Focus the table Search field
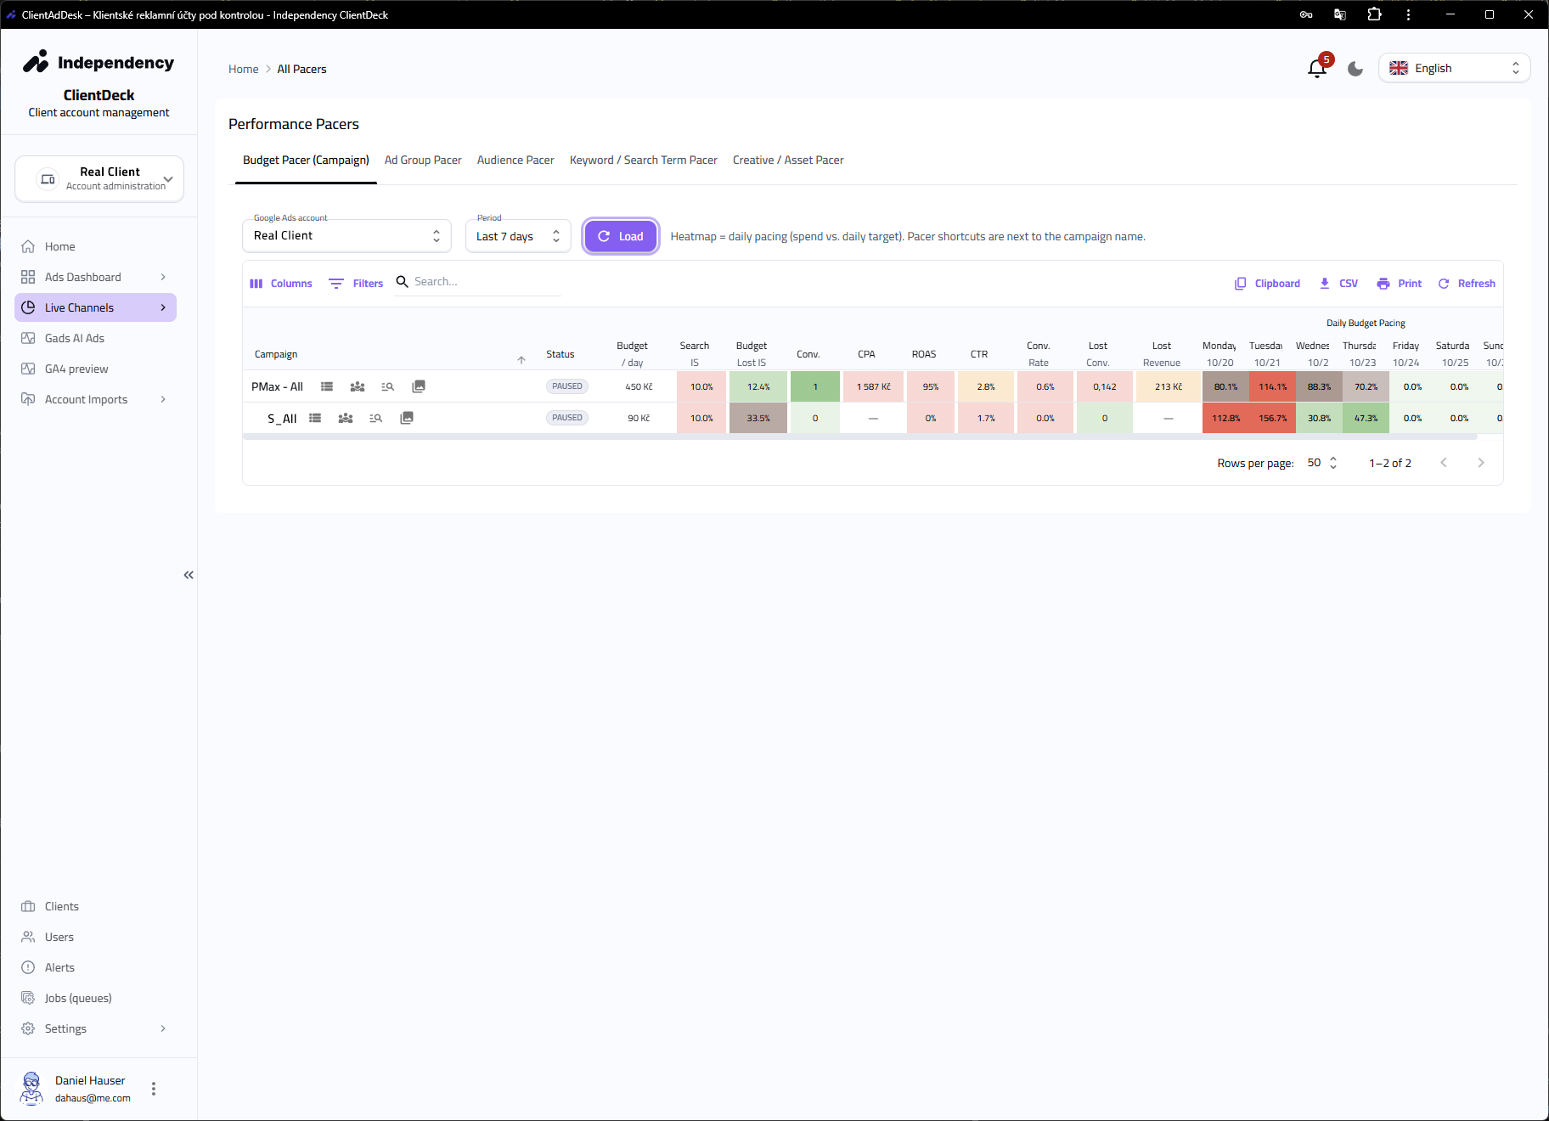The image size is (1549, 1121). pyautogui.click(x=486, y=282)
